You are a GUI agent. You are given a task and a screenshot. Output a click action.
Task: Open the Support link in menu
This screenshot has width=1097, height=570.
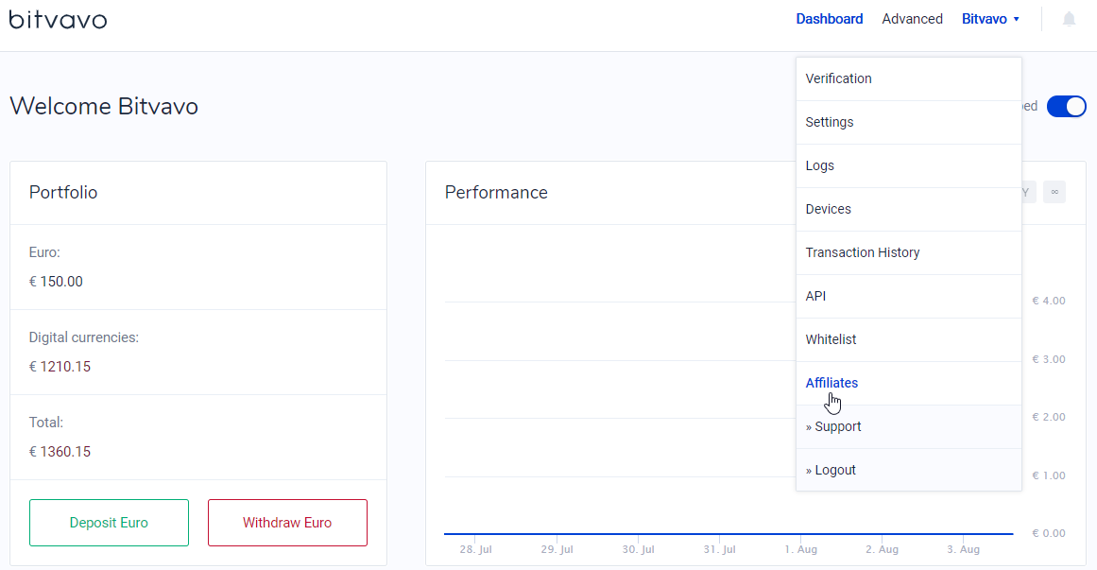click(909, 426)
